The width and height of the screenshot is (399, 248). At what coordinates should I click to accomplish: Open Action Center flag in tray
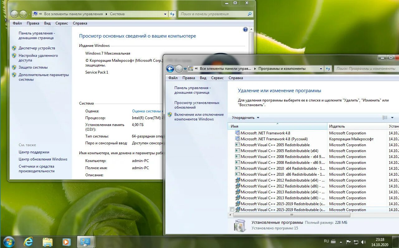(x=349, y=242)
